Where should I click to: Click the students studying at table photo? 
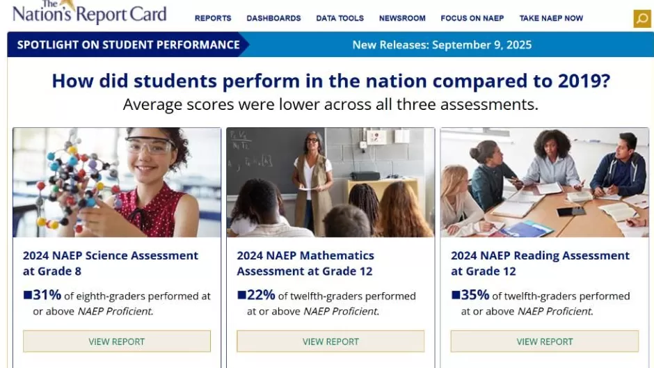[544, 182]
